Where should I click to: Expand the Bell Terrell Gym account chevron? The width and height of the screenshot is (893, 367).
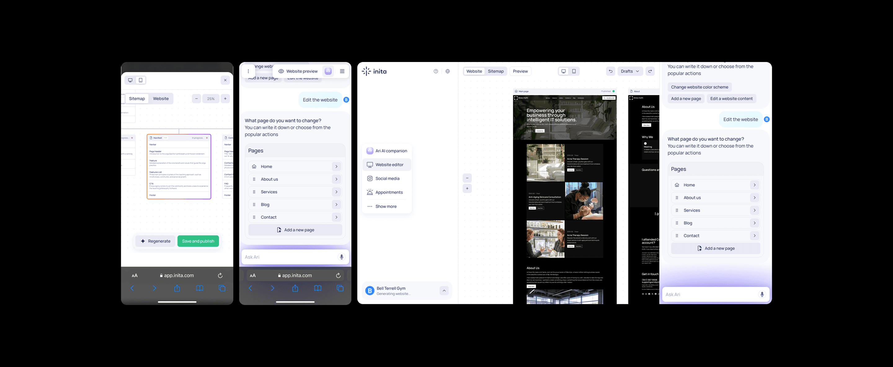pos(444,290)
